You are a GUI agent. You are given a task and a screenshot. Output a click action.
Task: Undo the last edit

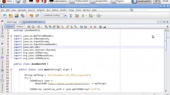(x=31, y=16)
